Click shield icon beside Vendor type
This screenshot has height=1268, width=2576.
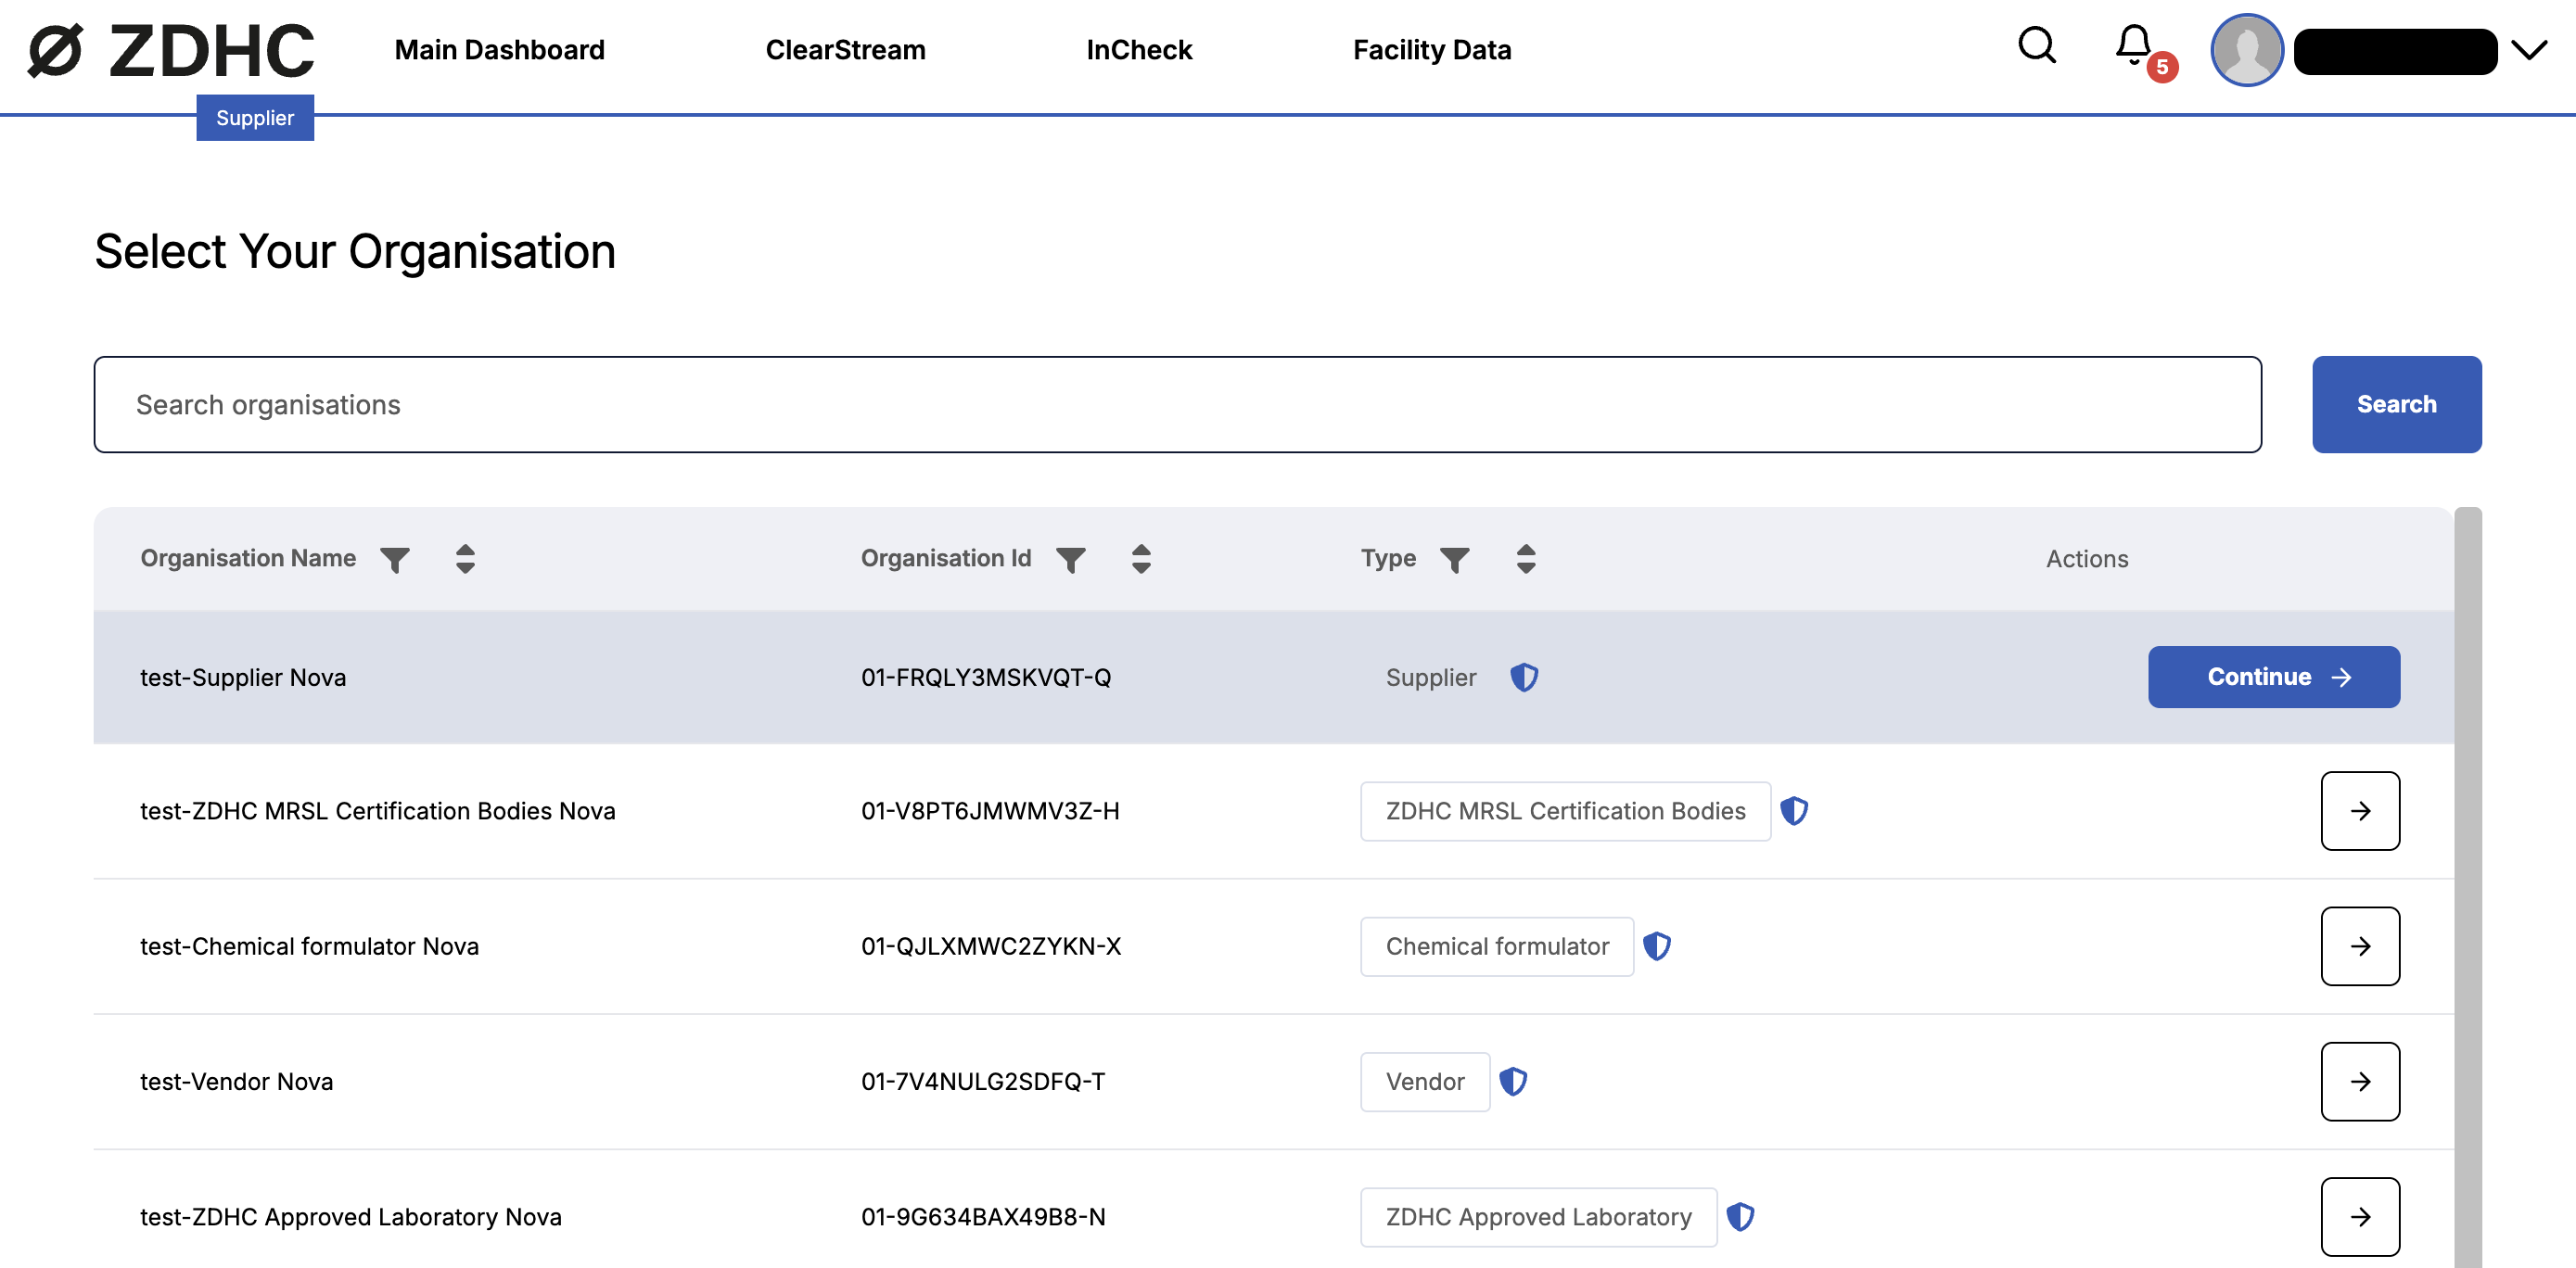click(x=1513, y=1081)
